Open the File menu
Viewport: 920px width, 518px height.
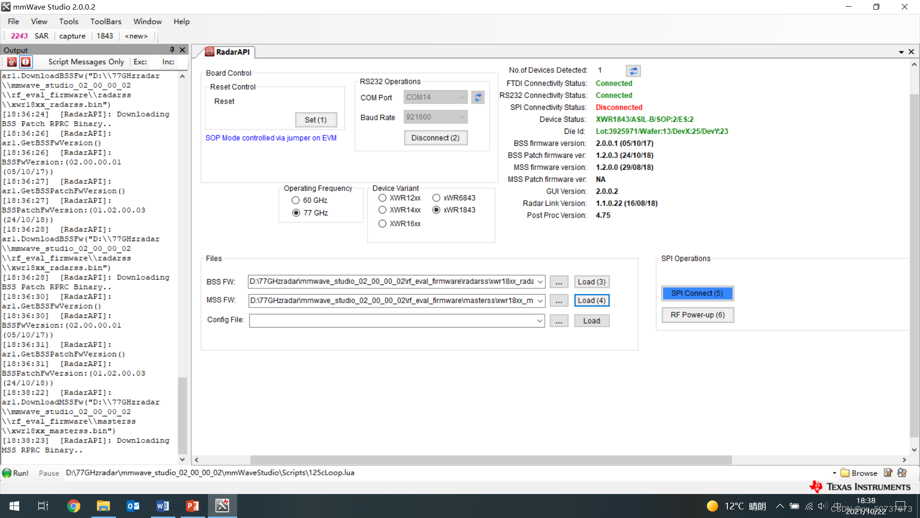pos(13,22)
